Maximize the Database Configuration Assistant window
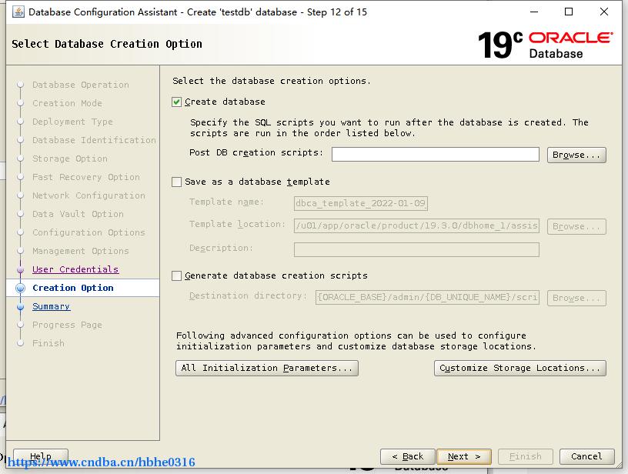Viewport: 628px width, 474px height. [568, 12]
